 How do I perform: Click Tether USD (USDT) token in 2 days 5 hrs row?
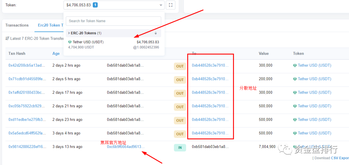tap(314, 79)
